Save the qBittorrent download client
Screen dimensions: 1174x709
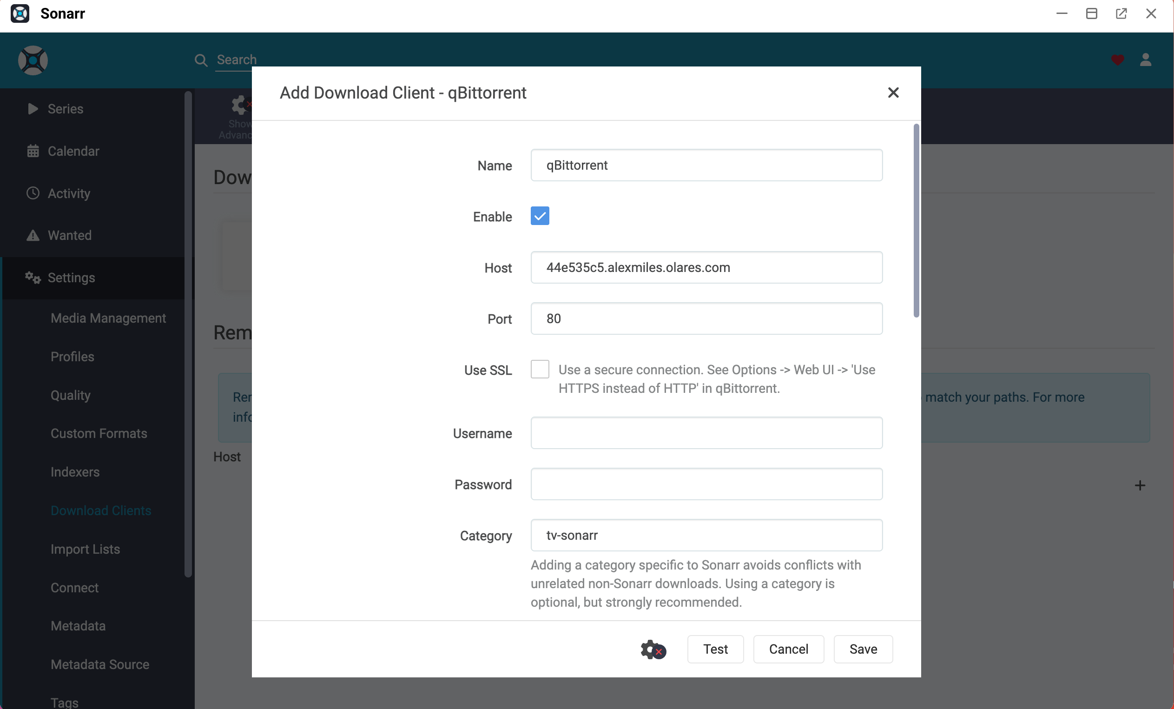[x=863, y=649]
